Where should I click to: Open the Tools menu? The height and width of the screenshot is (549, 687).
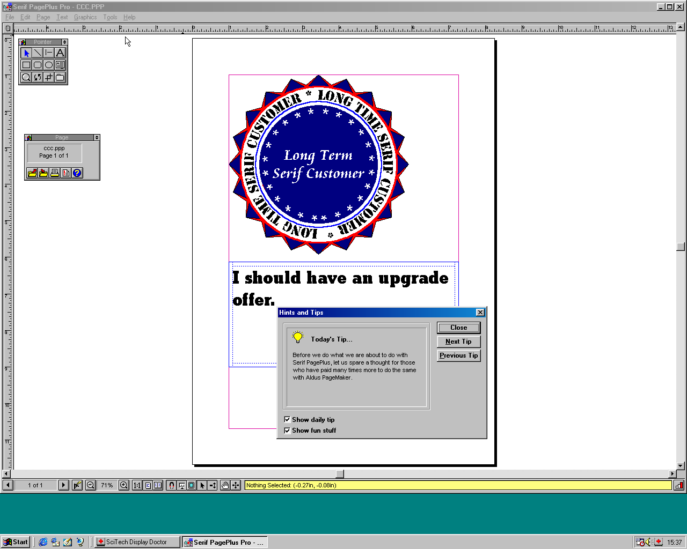click(x=110, y=17)
